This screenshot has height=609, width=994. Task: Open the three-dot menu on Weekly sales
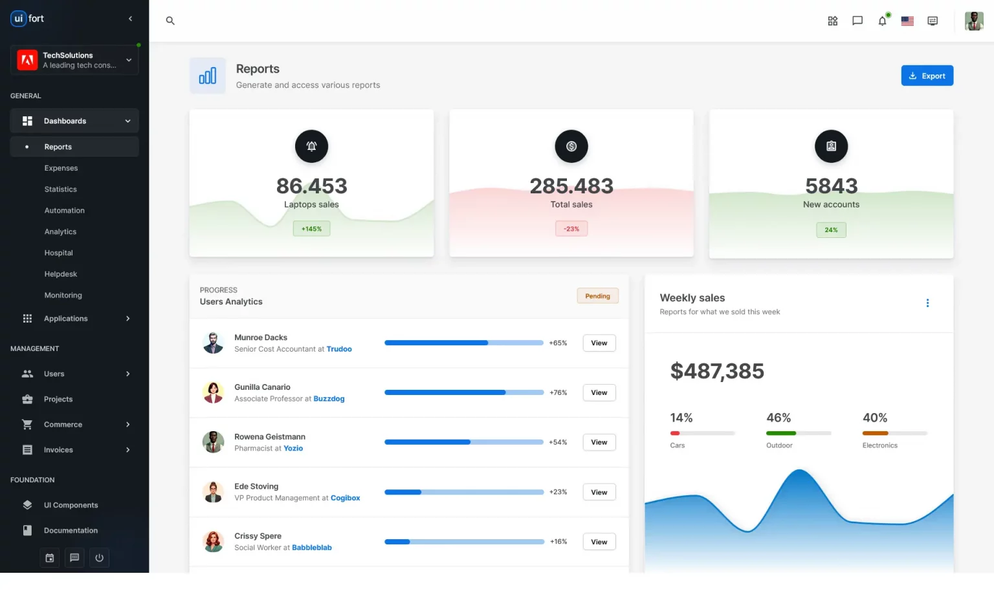click(927, 303)
